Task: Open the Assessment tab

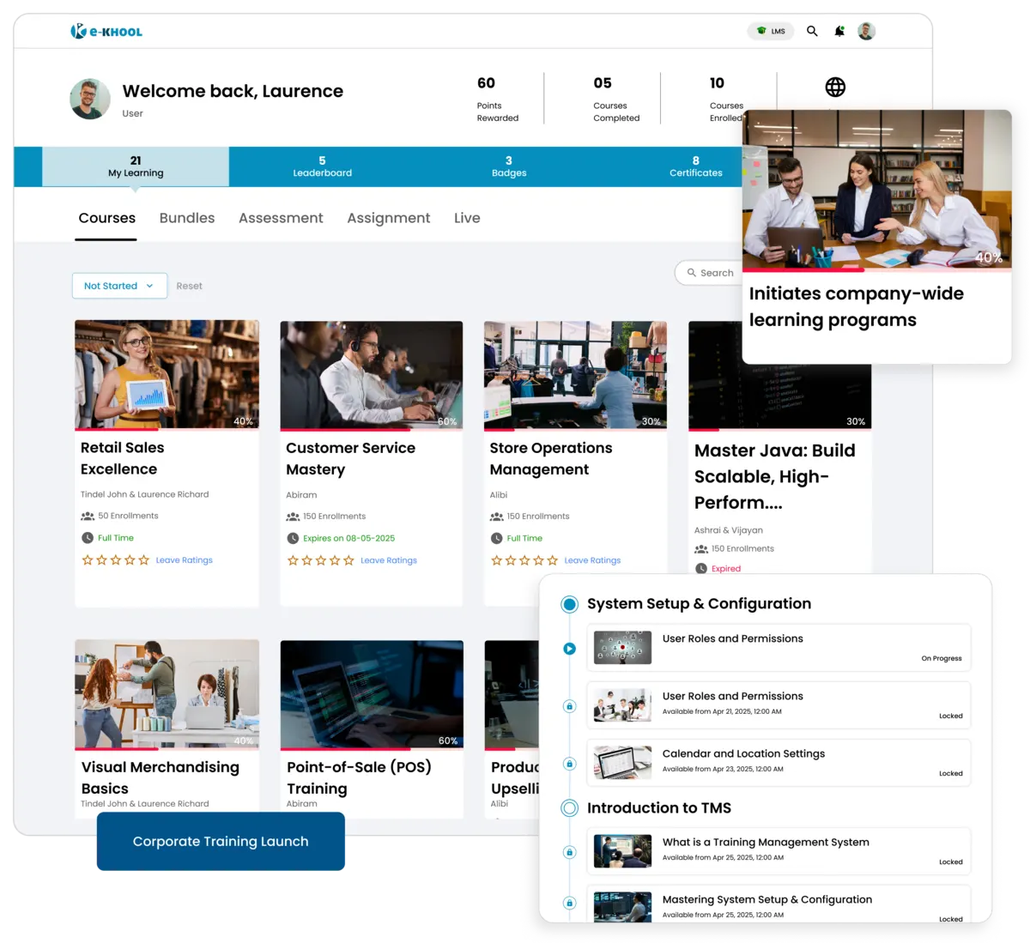Action: click(x=281, y=218)
